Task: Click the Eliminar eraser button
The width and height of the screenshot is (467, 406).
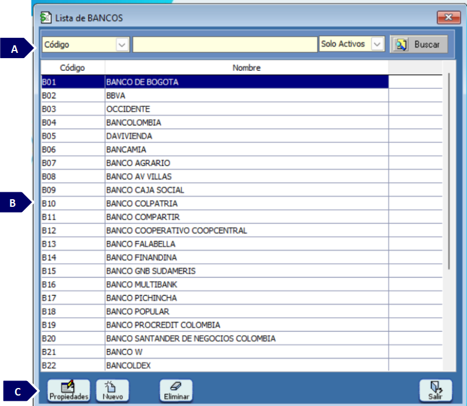Action: tap(176, 390)
